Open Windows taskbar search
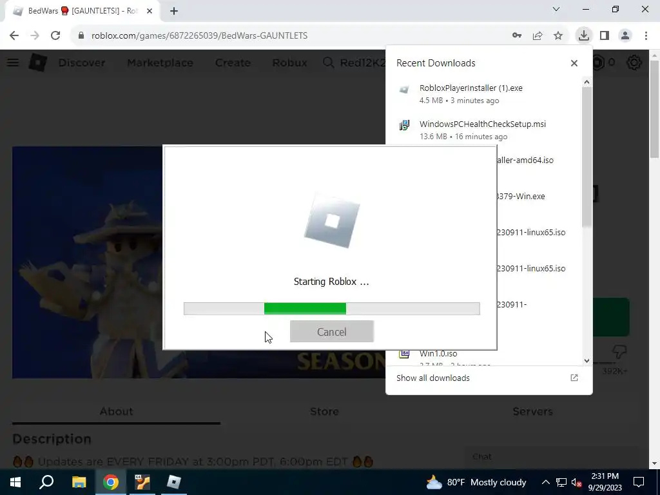The height and width of the screenshot is (495, 660). pos(46,482)
